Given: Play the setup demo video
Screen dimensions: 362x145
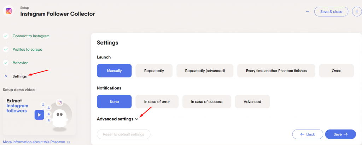Looking at the screenshot, I should pyautogui.click(x=39, y=115).
